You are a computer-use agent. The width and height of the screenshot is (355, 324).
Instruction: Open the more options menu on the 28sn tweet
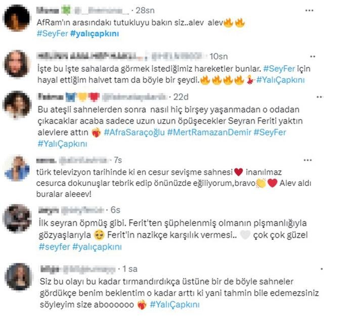[309, 11]
